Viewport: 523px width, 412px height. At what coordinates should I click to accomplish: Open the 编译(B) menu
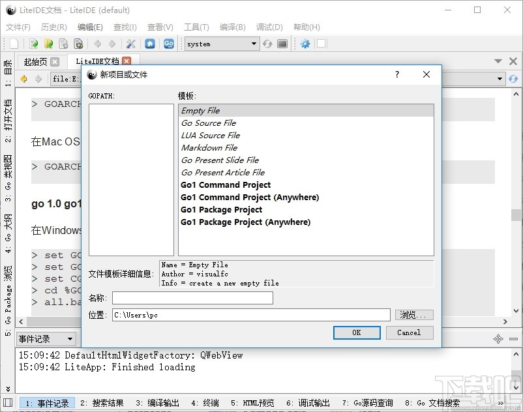coord(233,27)
